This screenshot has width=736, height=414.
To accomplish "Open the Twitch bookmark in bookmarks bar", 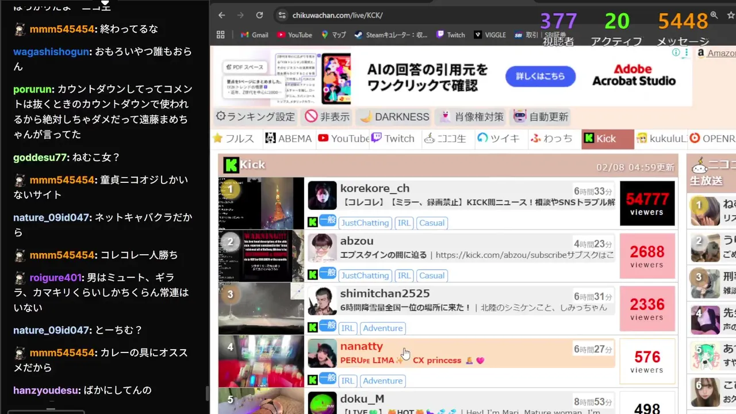I will pos(451,34).
